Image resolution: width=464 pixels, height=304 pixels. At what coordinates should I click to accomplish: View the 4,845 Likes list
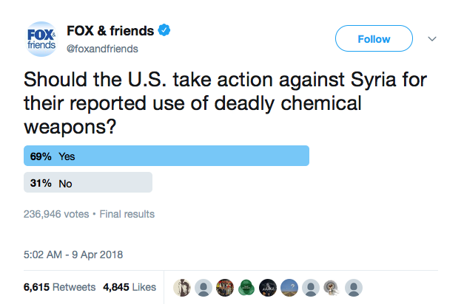point(130,287)
